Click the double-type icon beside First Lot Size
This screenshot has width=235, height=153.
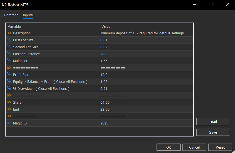[x=9, y=40]
